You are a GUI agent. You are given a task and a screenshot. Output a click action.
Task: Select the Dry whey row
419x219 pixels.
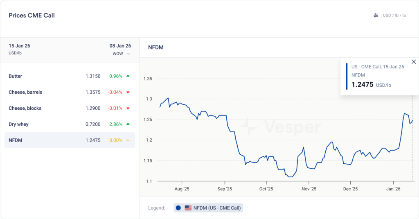pos(70,124)
